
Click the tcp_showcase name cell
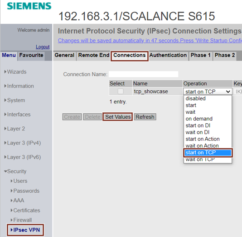[157, 92]
